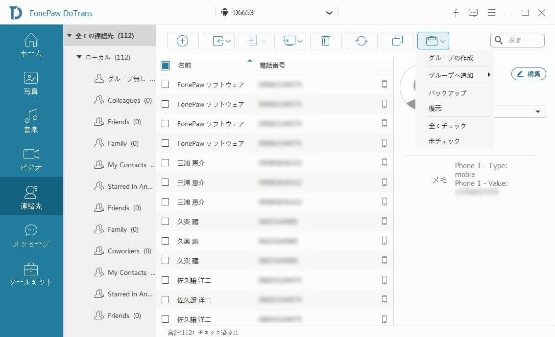Image resolution: width=555 pixels, height=337 pixels.
Task: Collapse 全ての連絡先 (112) tree
Action: [70, 36]
